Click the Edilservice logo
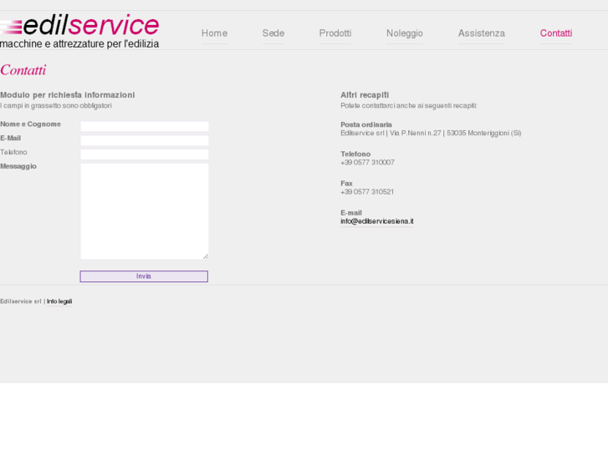The image size is (608, 455). (x=80, y=31)
